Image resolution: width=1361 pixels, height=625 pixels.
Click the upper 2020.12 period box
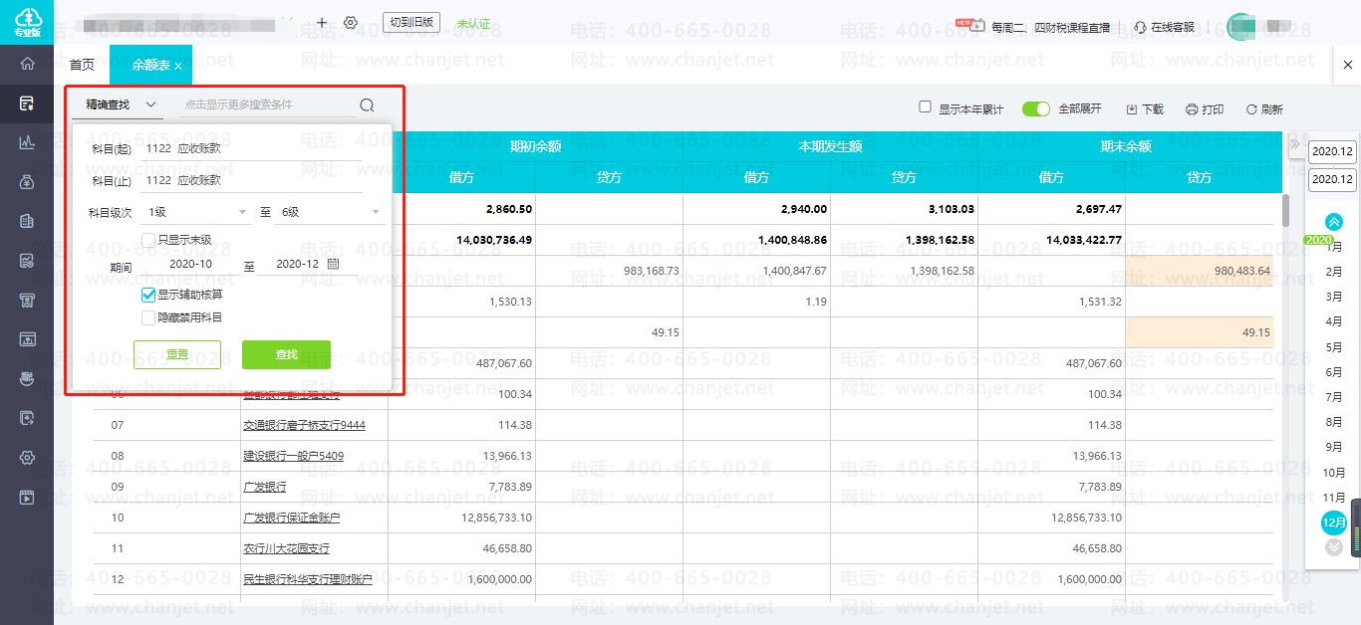[x=1332, y=151]
